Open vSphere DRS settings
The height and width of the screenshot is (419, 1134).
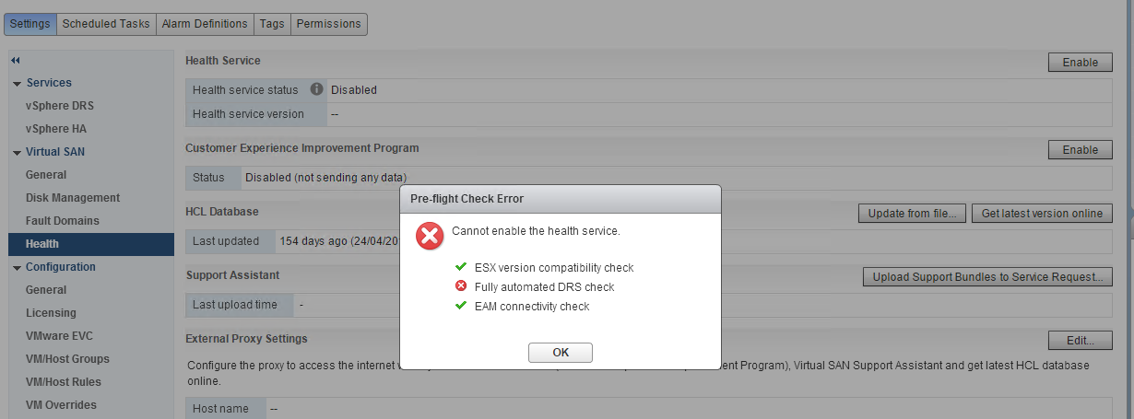point(60,106)
